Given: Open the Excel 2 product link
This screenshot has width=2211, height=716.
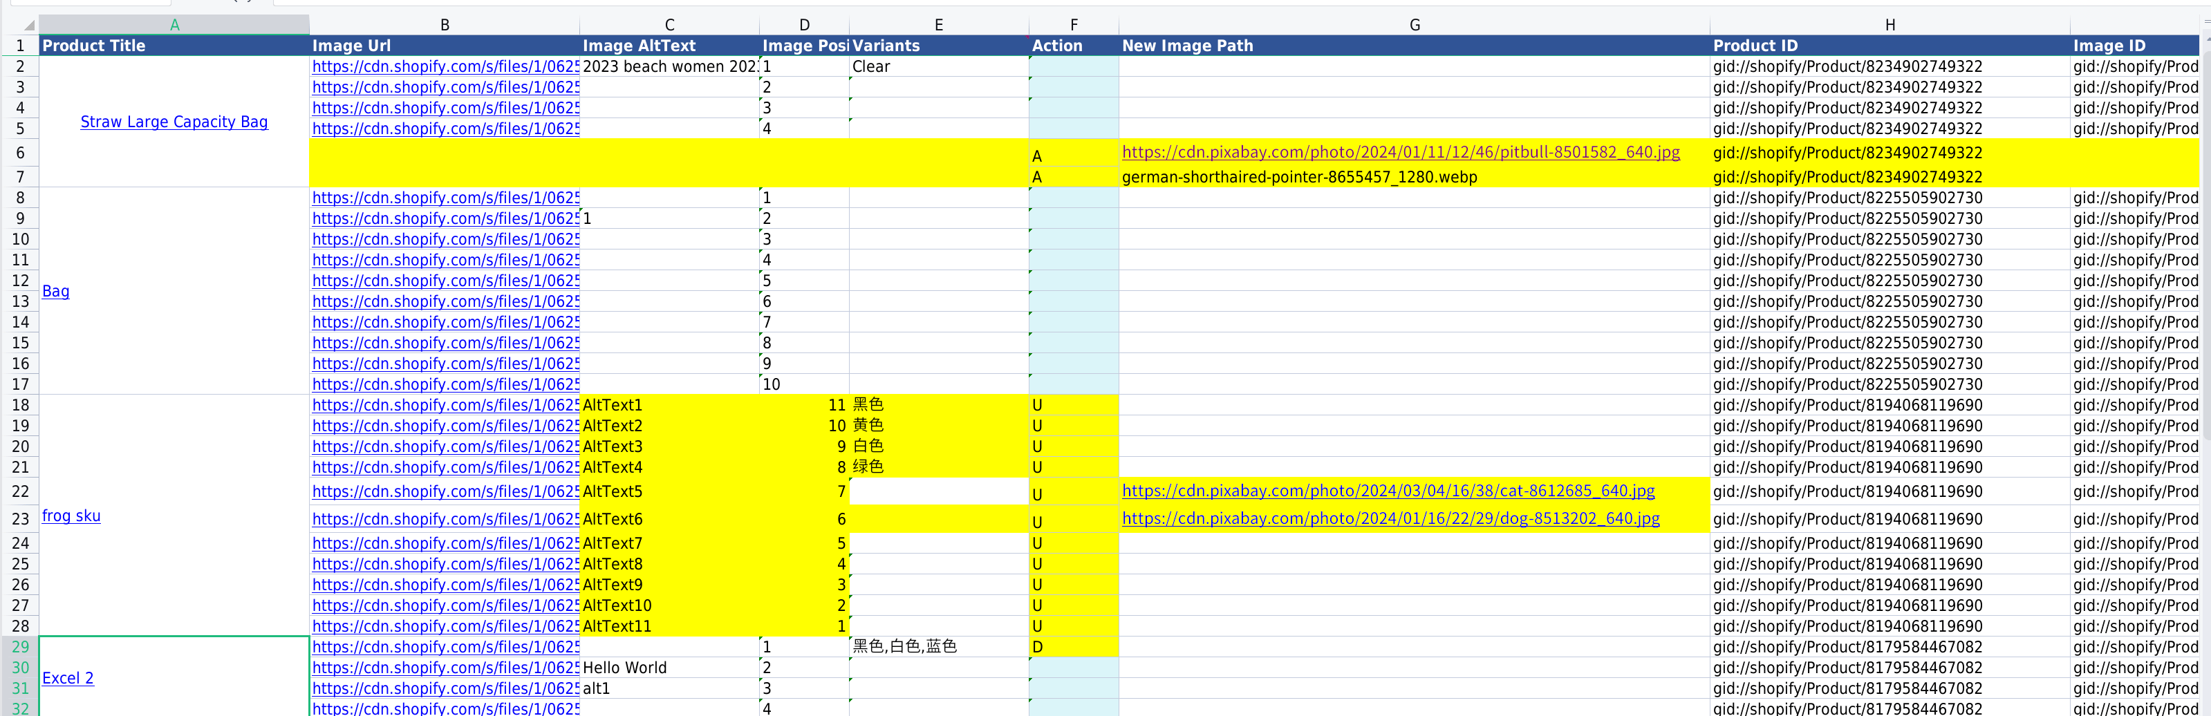Looking at the screenshot, I should pos(68,677).
